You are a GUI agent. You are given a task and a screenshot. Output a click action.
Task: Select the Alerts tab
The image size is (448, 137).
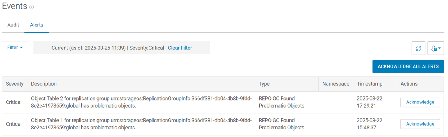[x=36, y=25]
